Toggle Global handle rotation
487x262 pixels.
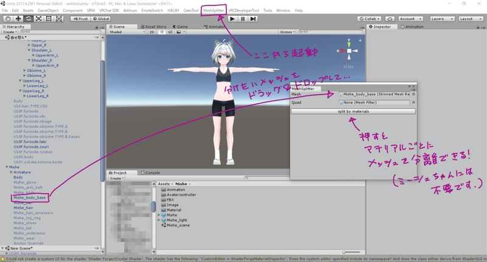click(101, 19)
